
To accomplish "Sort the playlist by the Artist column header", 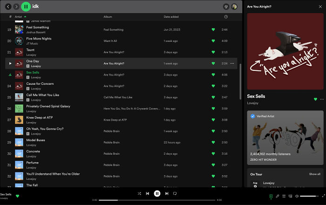I will 19,17.
